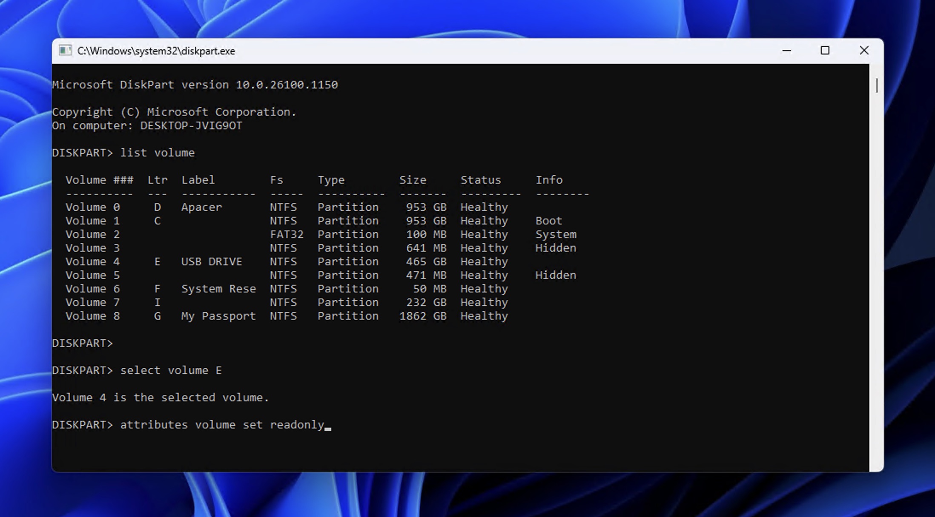Image resolution: width=935 pixels, height=517 pixels.
Task: Click the Volume 7 drive I entry
Action: 158,302
